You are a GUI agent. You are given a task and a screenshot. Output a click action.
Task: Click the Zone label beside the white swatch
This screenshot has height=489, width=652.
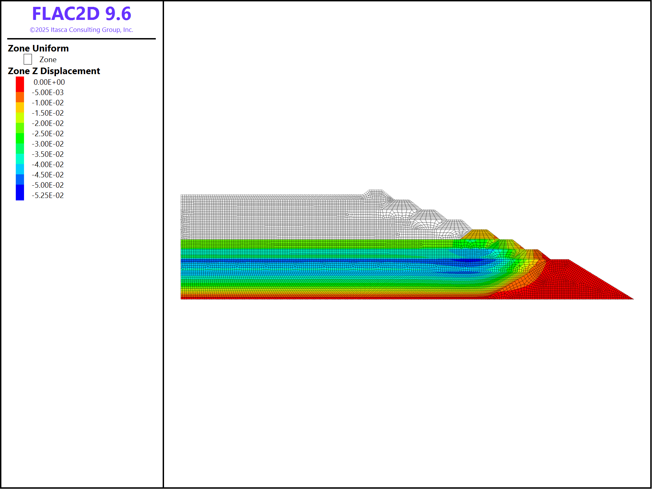pos(48,60)
